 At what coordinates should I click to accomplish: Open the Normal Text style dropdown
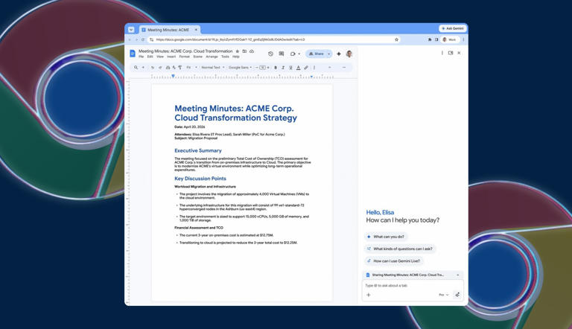pyautogui.click(x=212, y=68)
